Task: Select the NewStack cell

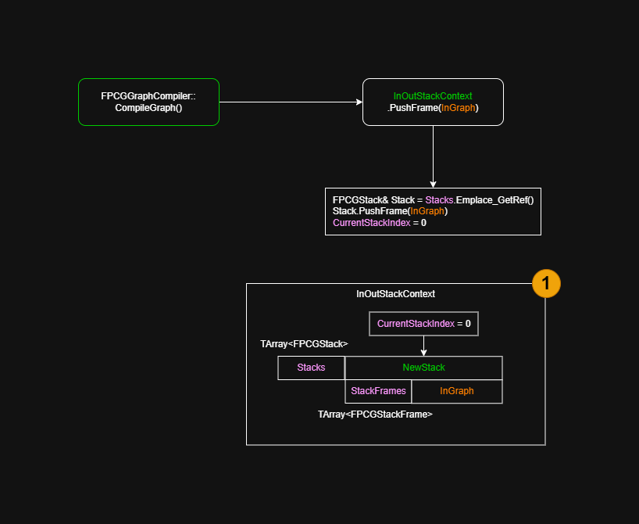Action: [x=423, y=368]
